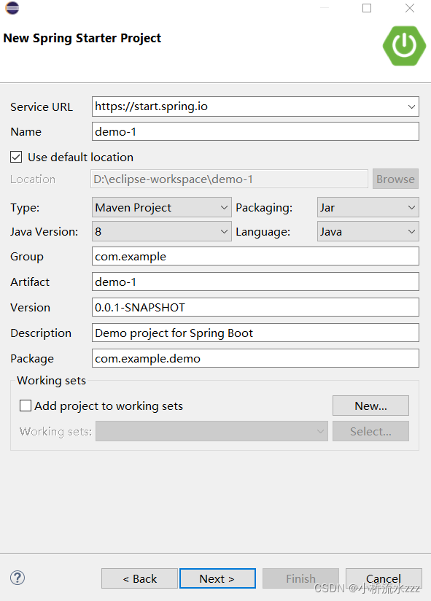
Task: Click into the Name field
Action: pos(255,131)
